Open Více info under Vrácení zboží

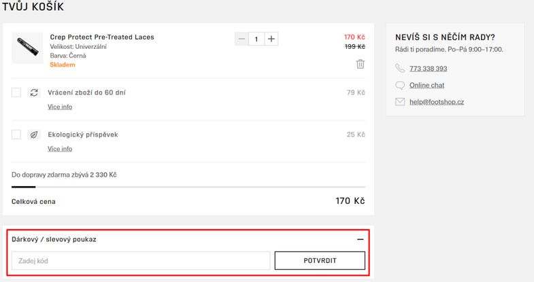pyautogui.click(x=60, y=107)
